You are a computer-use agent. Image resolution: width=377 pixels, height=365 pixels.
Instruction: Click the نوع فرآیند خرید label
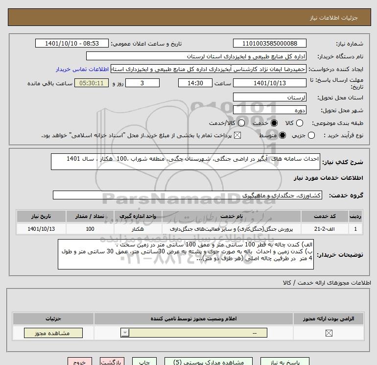tap(343, 135)
